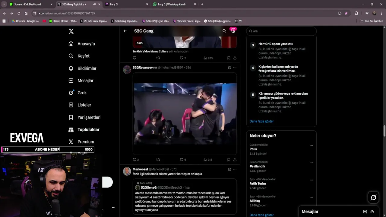Screen dimensions: 386x217
Task: Switch to Stream - Kick Dashboard tab
Action: 31,4
